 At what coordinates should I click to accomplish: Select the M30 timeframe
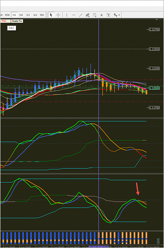click(x=7, y=15)
